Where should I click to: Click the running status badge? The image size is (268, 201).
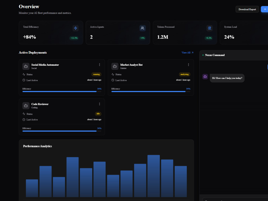coord(96,74)
